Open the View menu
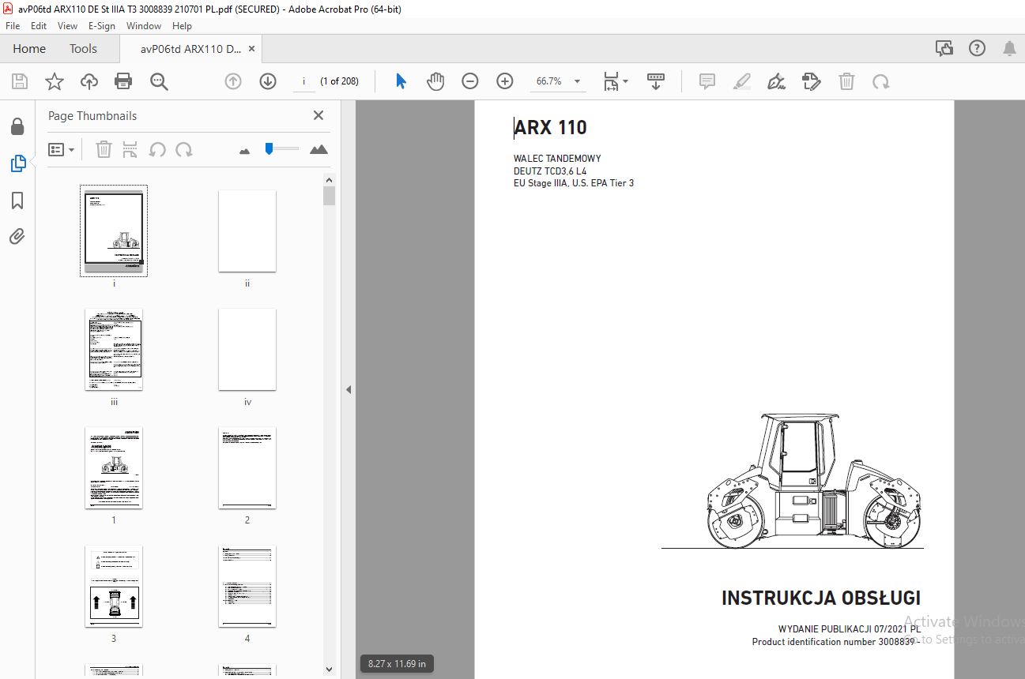This screenshot has width=1025, height=679. click(x=67, y=26)
